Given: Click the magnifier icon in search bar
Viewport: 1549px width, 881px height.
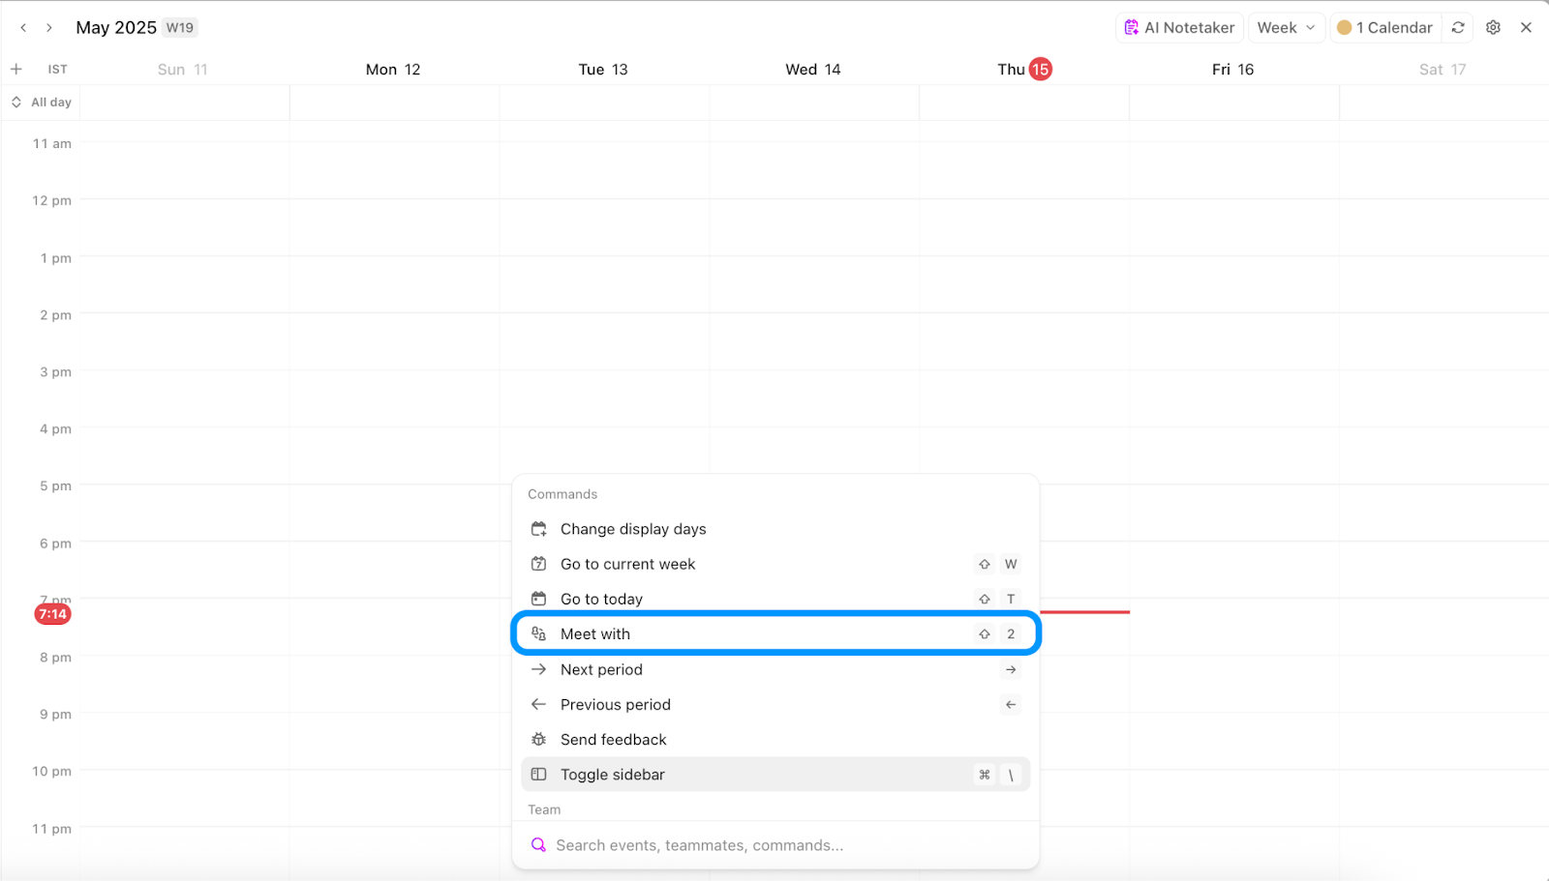Looking at the screenshot, I should point(538,844).
